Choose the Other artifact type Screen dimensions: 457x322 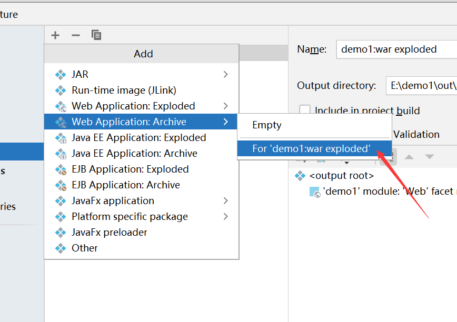coord(85,248)
